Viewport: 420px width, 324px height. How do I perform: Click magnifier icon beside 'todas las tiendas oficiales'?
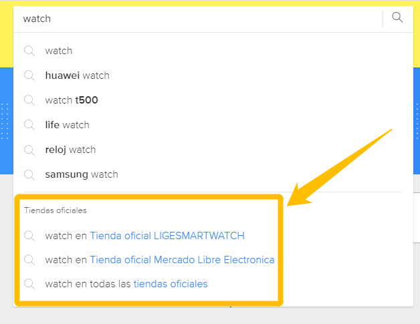click(29, 284)
